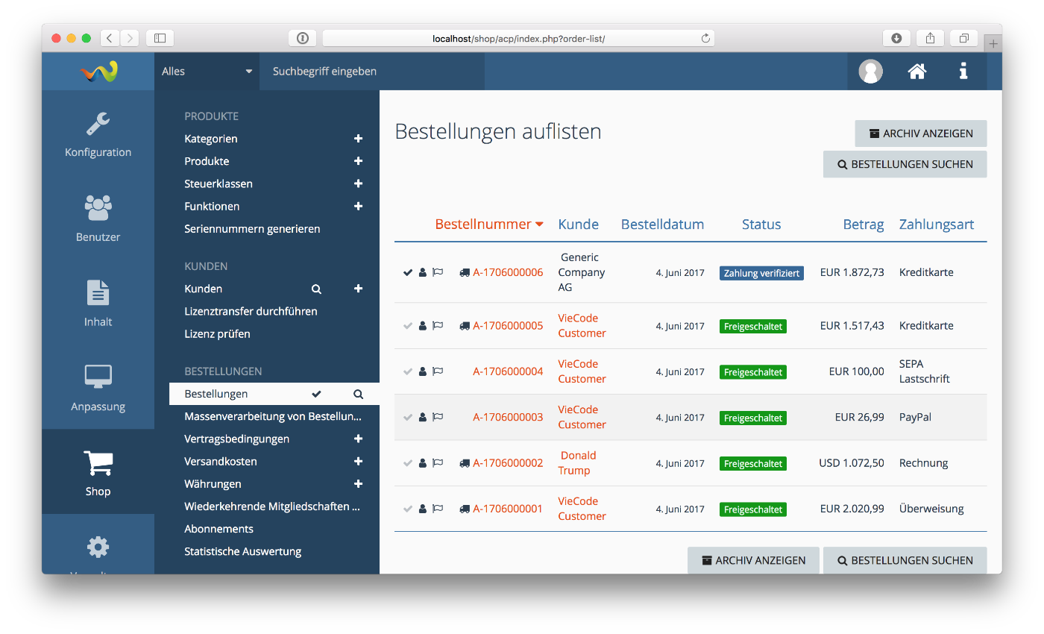Click the user avatar icon
Screen dimensions: 1044x634
coord(870,72)
